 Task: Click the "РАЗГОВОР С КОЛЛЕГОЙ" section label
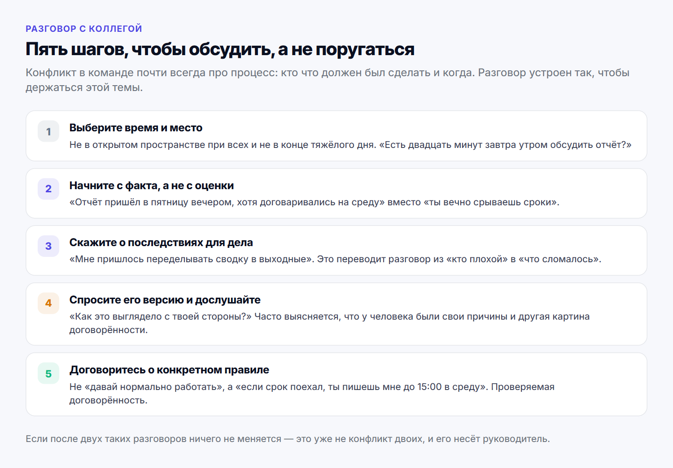click(84, 29)
